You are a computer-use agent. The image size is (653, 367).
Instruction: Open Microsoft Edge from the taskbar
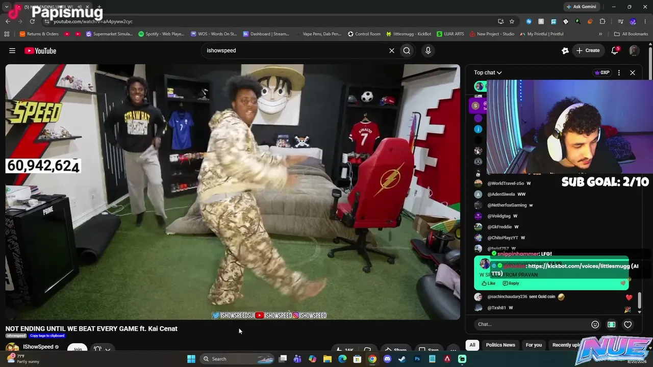(342, 359)
